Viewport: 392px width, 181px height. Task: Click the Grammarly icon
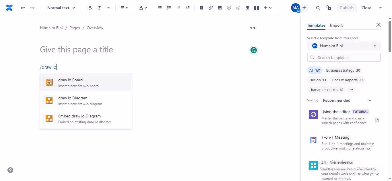pos(254,50)
